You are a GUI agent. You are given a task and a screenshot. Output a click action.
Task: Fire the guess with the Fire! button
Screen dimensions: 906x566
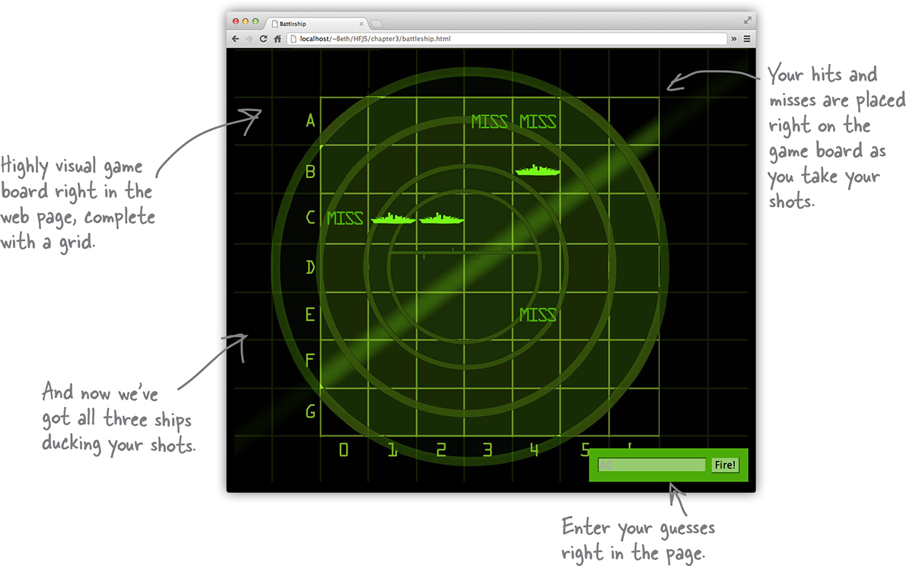(724, 465)
